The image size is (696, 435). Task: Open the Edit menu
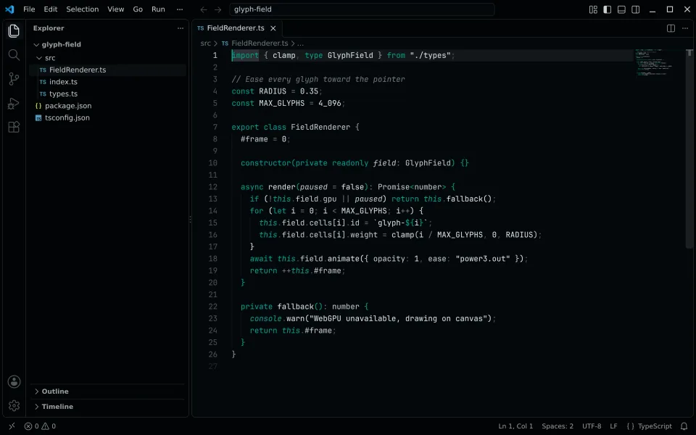tap(51, 9)
